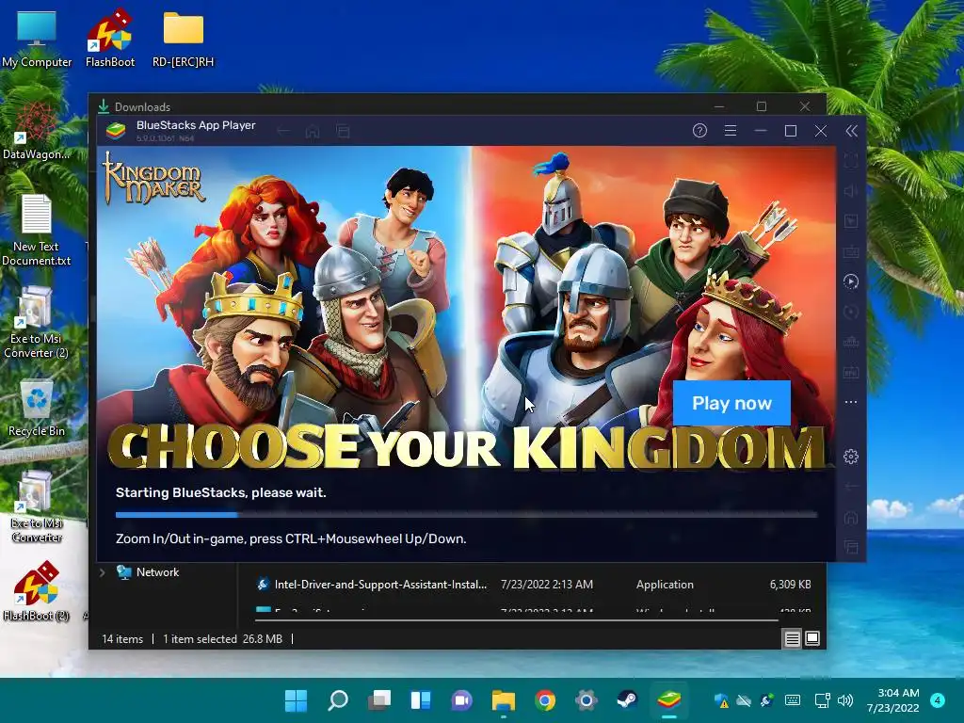
Task: Click the Kingdom Maker logo
Action: tap(153, 178)
